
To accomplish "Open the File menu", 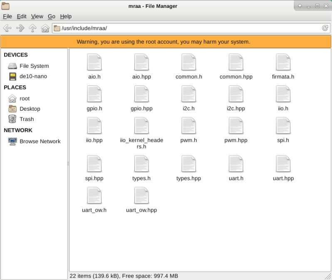I will tap(7, 16).
